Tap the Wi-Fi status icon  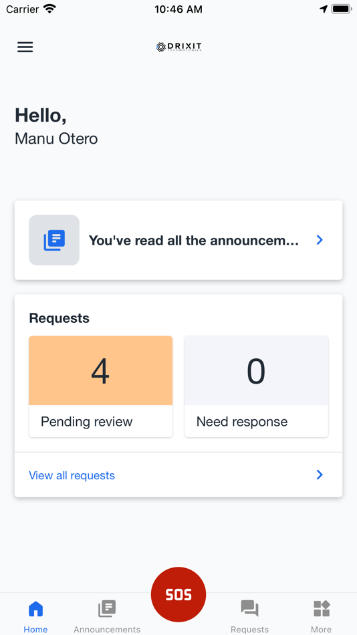click(50, 9)
